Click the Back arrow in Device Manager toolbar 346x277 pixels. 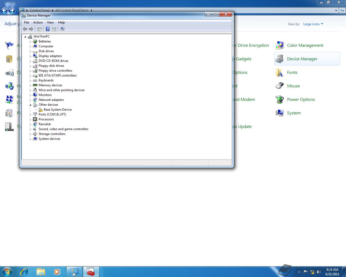(25, 29)
